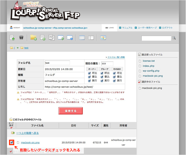Open the ユーザー専用ページ link
This screenshot has width=186, height=155.
point(147,28)
